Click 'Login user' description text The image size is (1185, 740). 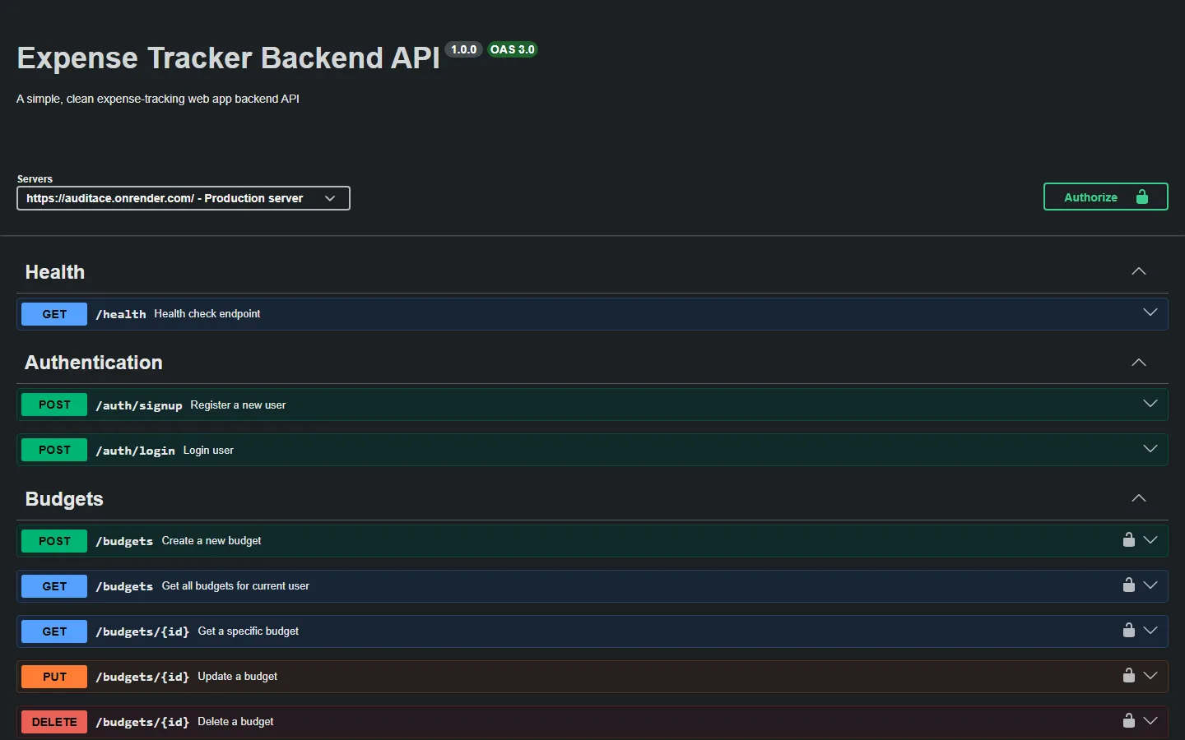[x=208, y=450]
